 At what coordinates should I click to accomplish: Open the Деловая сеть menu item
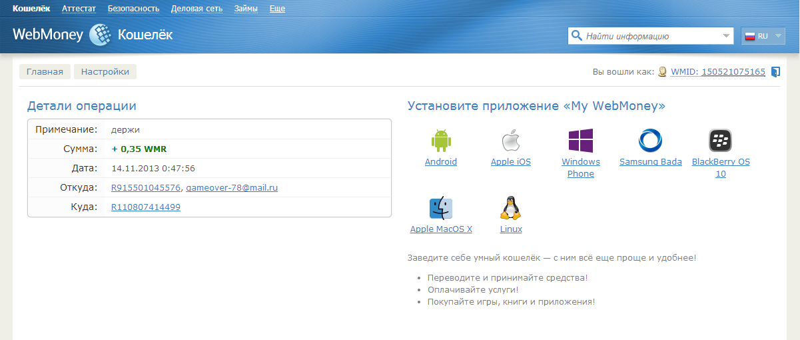197,9
